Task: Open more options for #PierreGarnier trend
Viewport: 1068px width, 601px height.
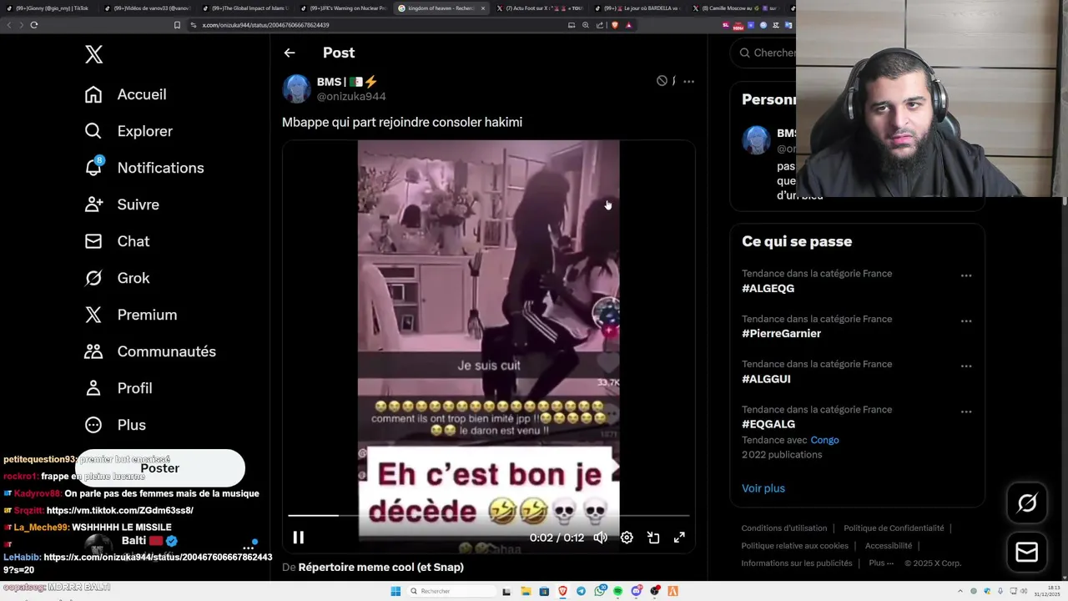Action: [x=966, y=321]
